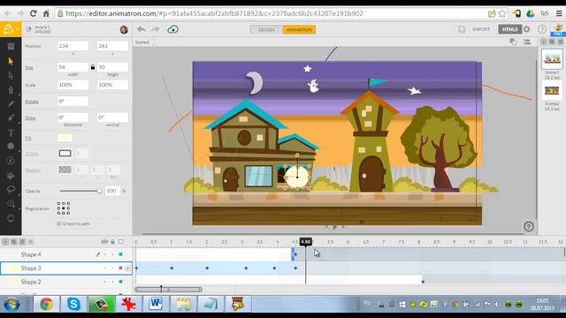Viewport: 566px width, 318px height.
Task: Select the Ellipse shape tool
Action: click(x=11, y=146)
